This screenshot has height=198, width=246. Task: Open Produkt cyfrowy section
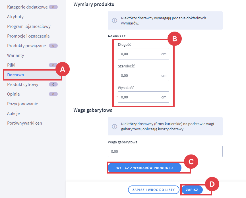[x=23, y=84]
